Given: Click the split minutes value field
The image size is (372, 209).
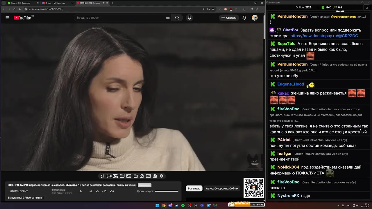Looking at the screenshot, I should point(81,191).
